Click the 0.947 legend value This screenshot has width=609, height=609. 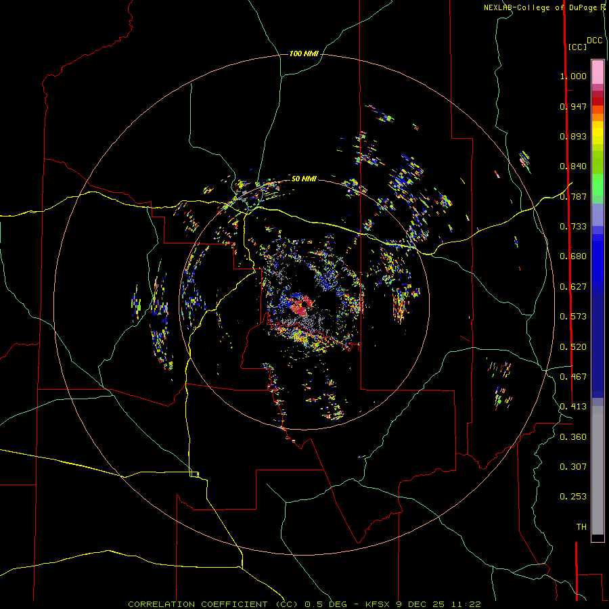click(x=573, y=106)
